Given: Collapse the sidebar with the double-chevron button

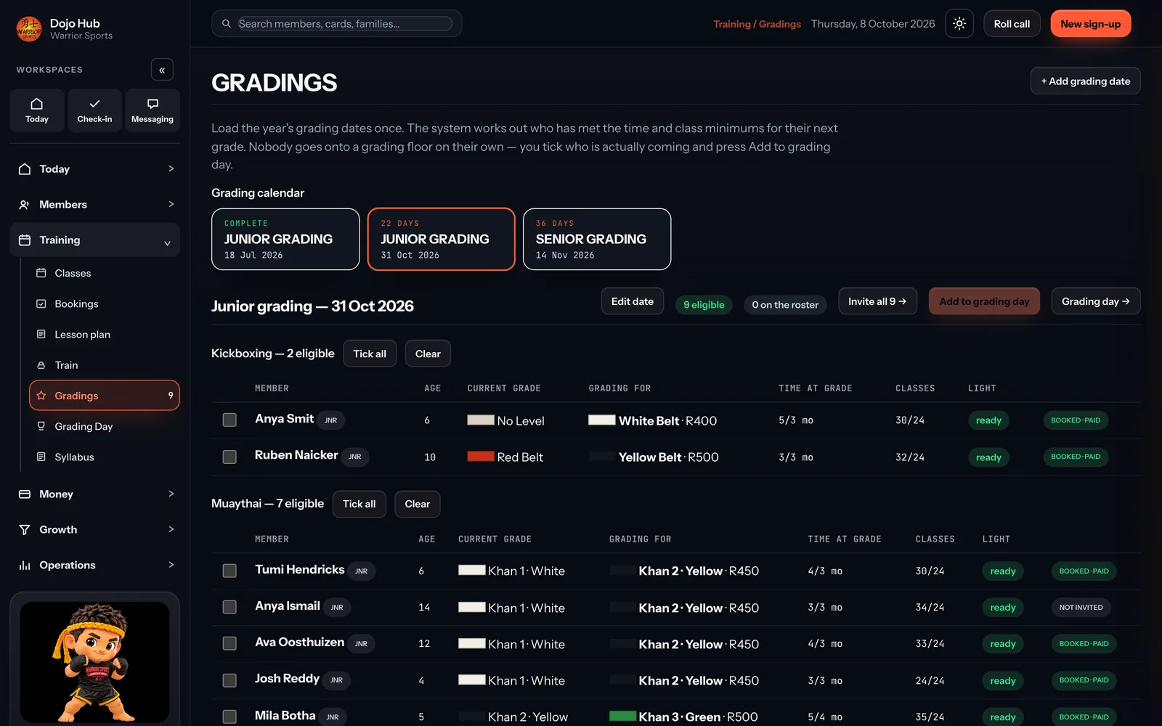Looking at the screenshot, I should (162, 70).
